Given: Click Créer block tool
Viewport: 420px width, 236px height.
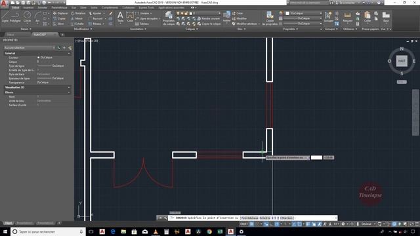Looking at the screenshot, I should coord(238,13).
